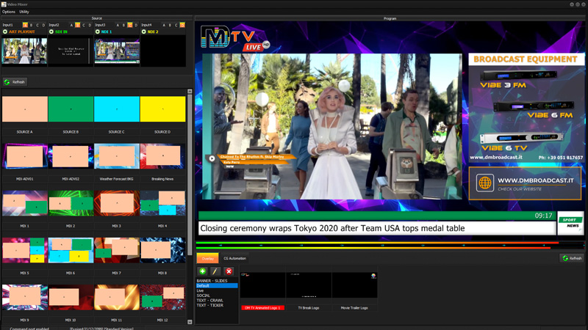This screenshot has width=588, height=330.
Task: Toggle the NDI 2 input indicator circle
Action: point(143,32)
